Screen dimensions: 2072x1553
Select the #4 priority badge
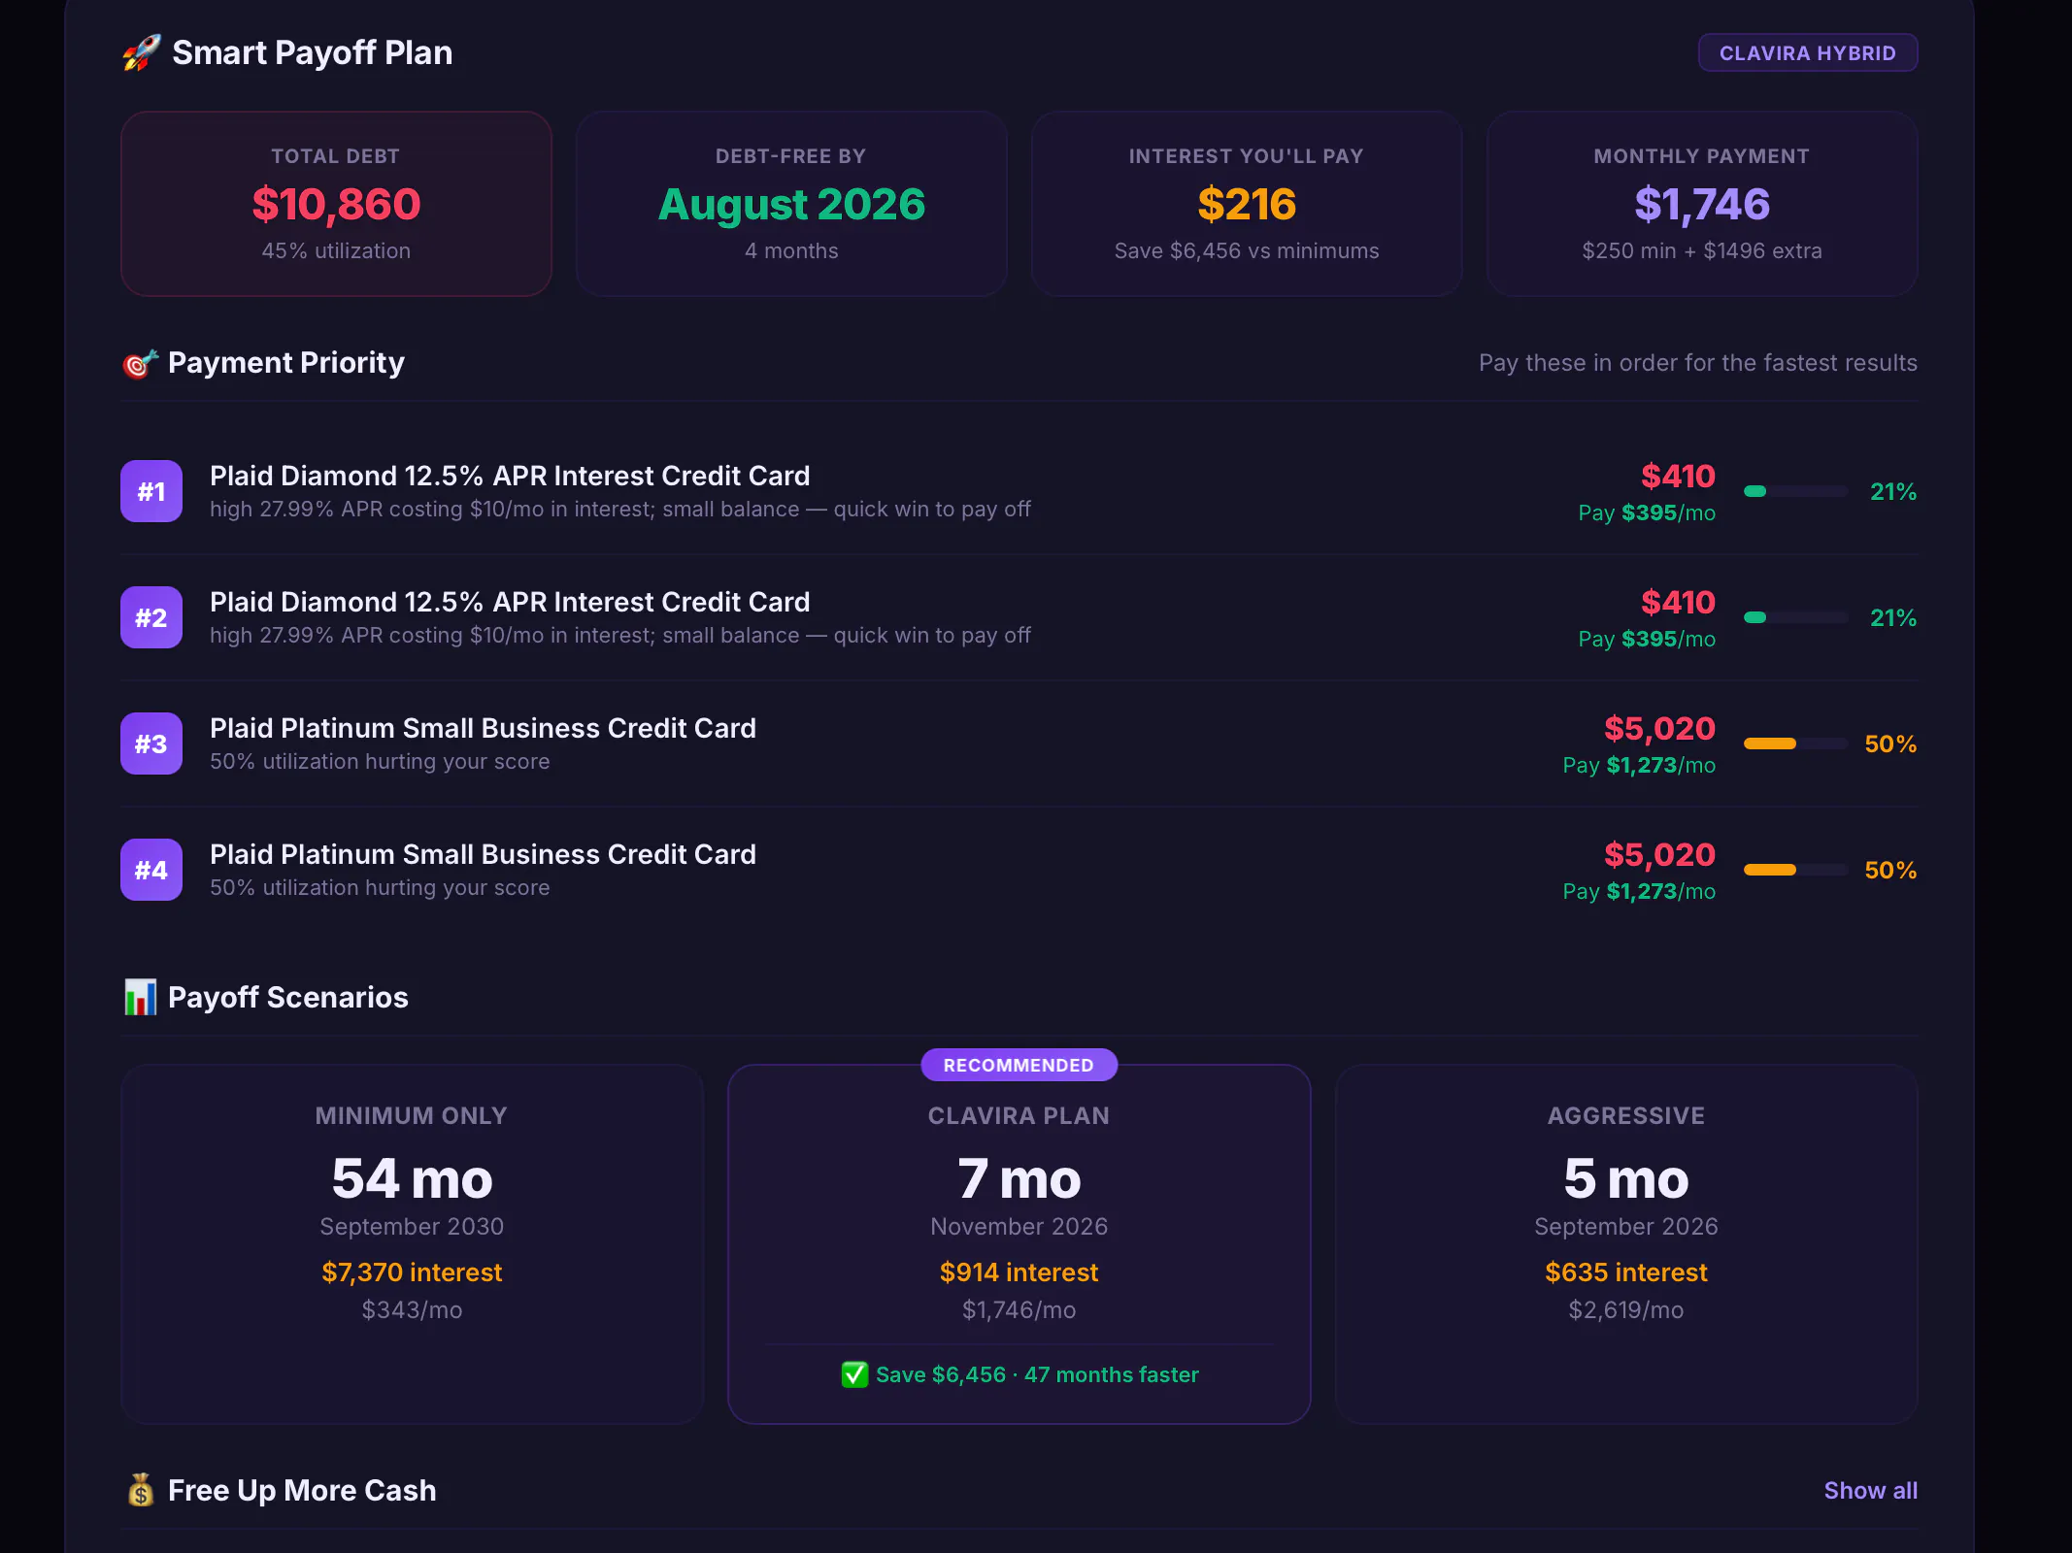click(x=151, y=870)
